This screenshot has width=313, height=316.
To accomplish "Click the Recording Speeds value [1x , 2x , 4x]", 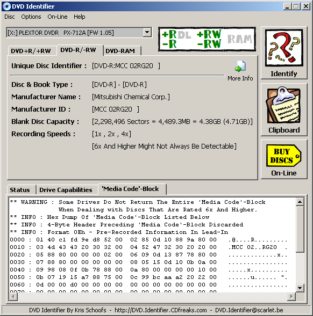I will [111, 134].
